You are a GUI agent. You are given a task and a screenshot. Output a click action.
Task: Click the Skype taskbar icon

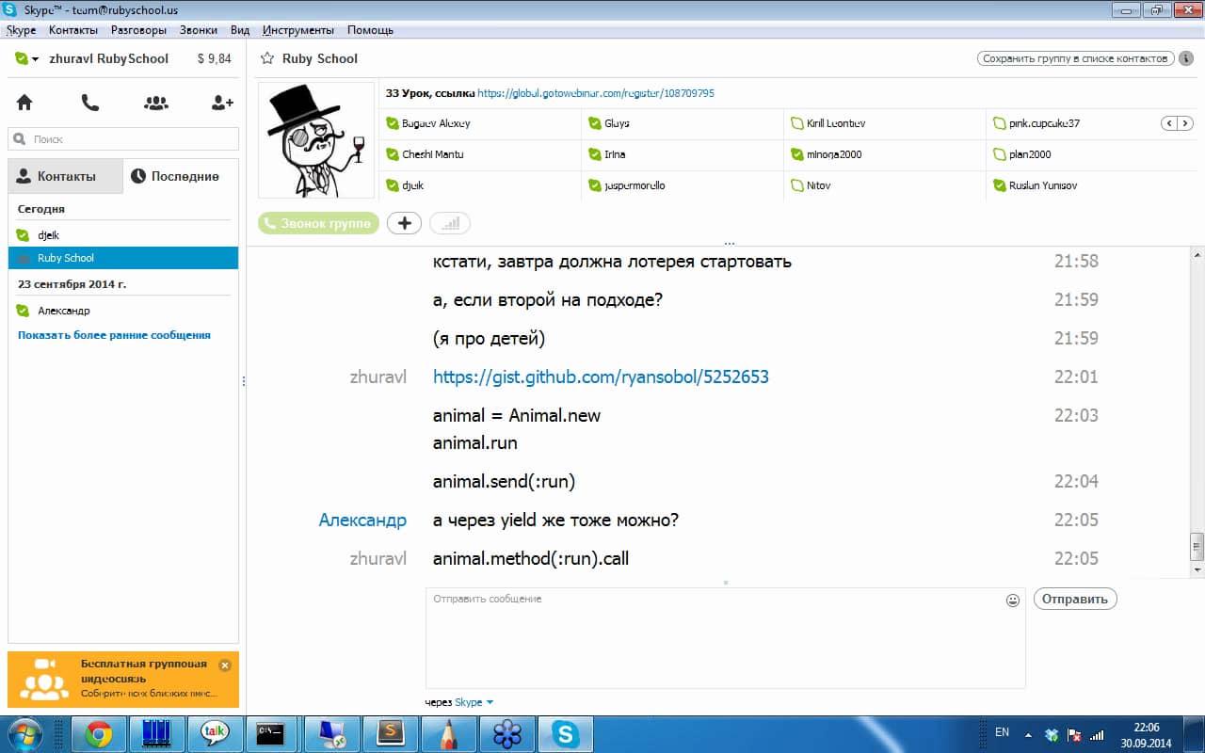point(566,733)
